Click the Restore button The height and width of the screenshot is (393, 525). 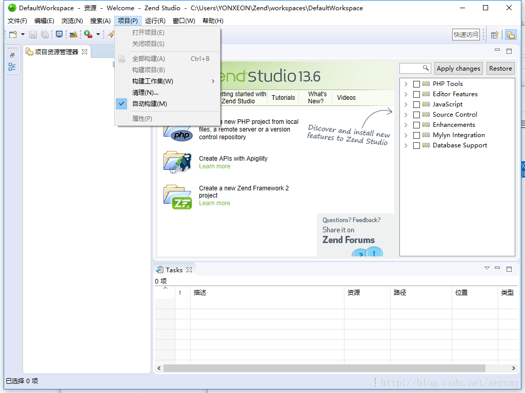click(x=500, y=69)
